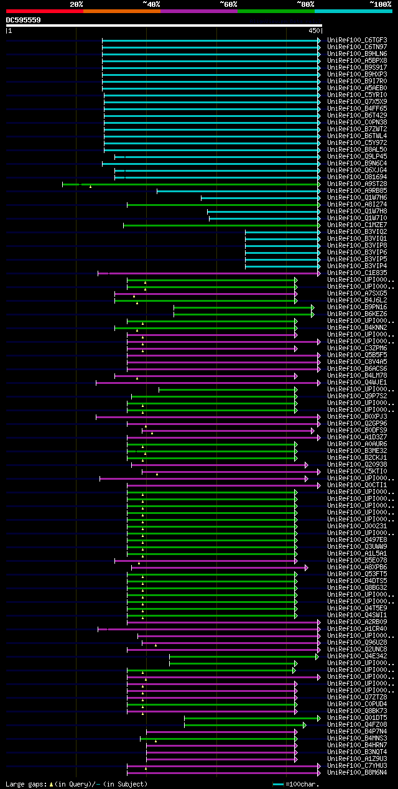Select hit label UniRef100_B6TWL4
The height and width of the screenshot is (789, 398).
pyautogui.click(x=357, y=136)
